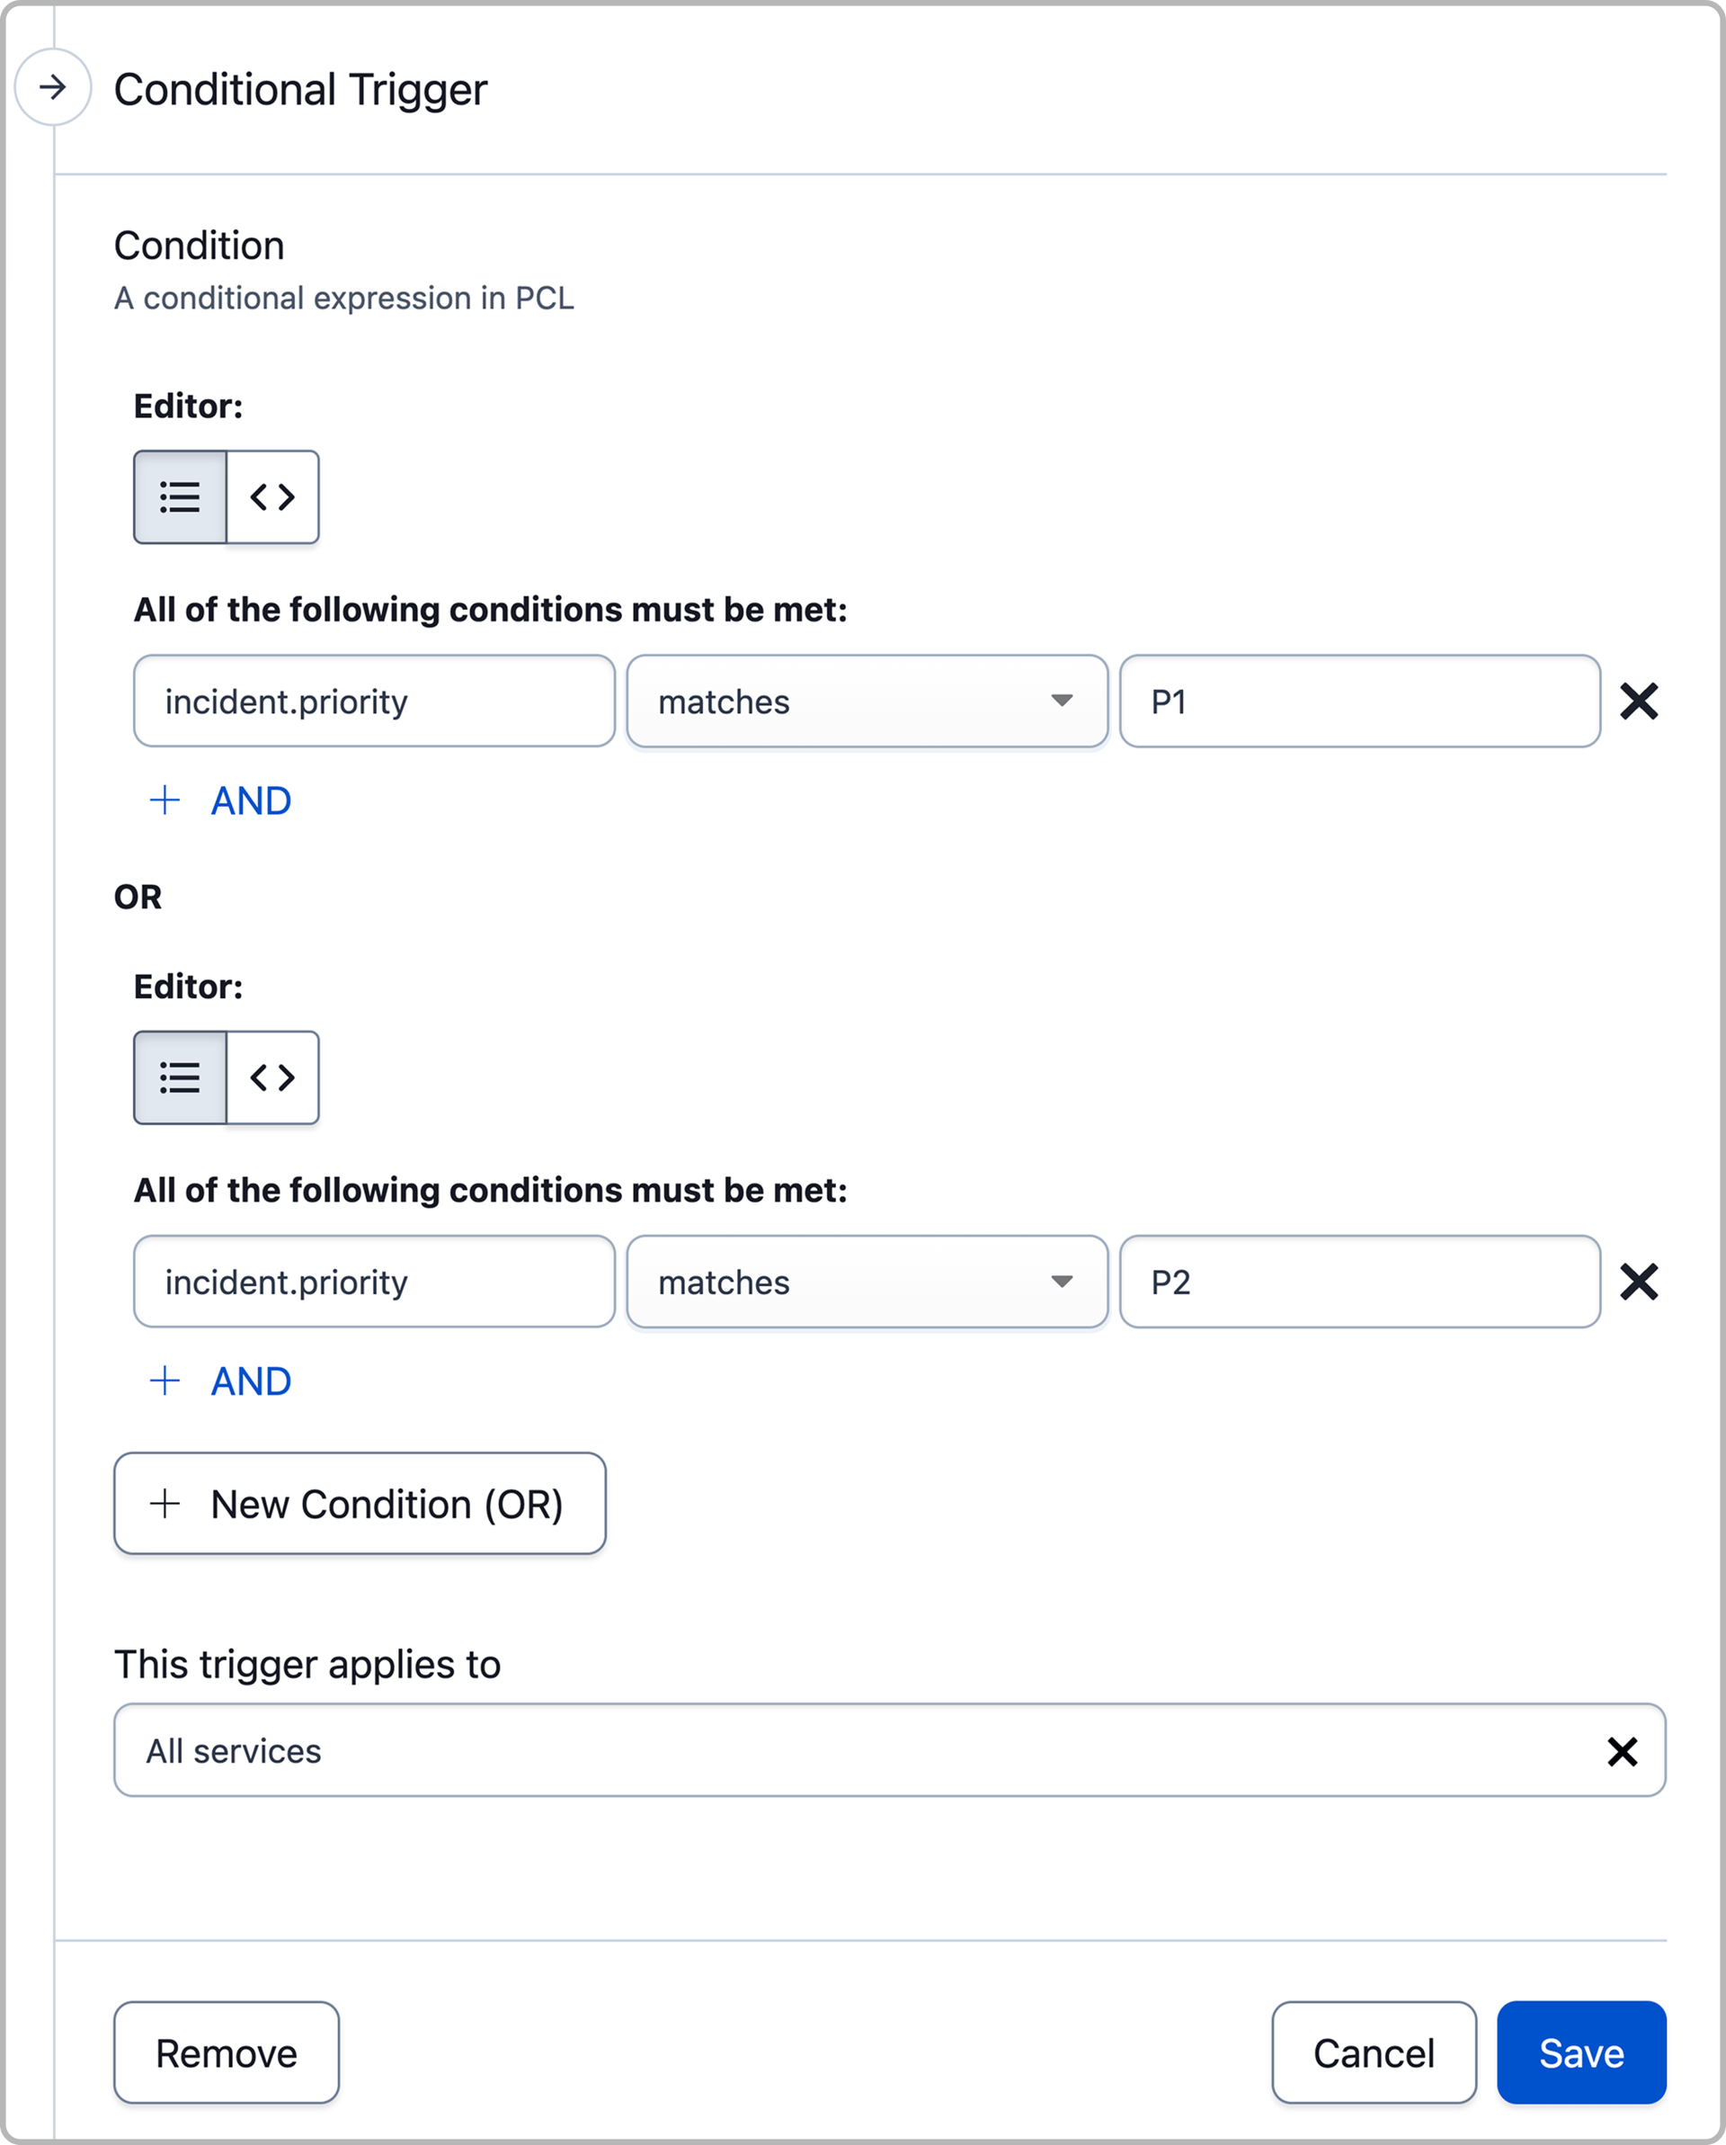
Task: Switch first condition to list editor view
Action: tap(180, 496)
